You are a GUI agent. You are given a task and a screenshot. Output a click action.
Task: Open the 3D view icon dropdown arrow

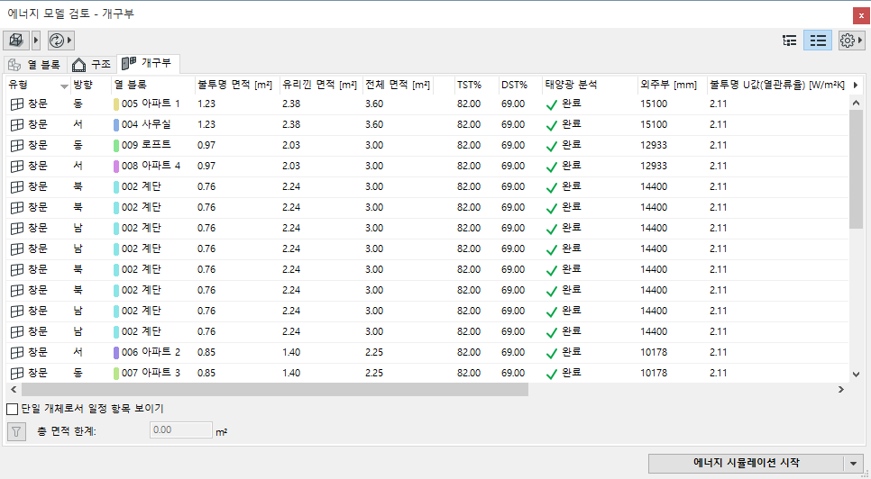[36, 41]
